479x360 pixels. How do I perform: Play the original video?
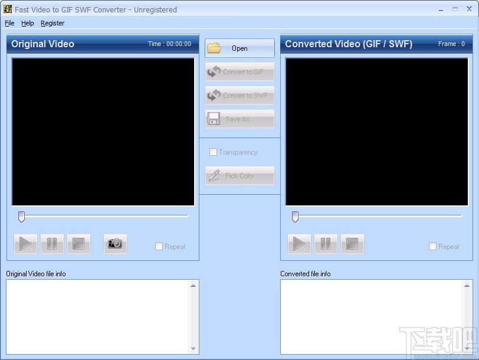point(25,244)
